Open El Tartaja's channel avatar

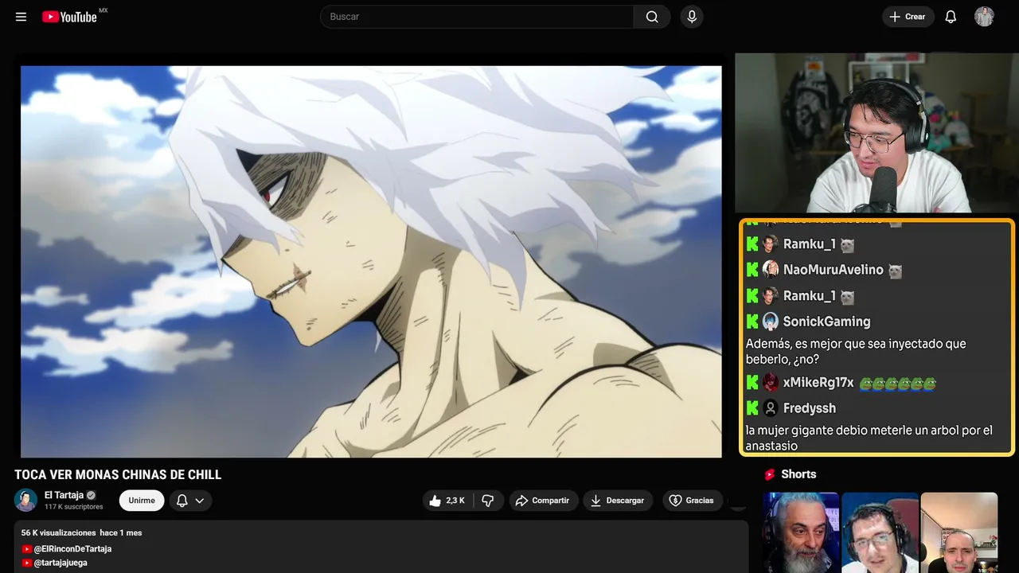(26, 500)
